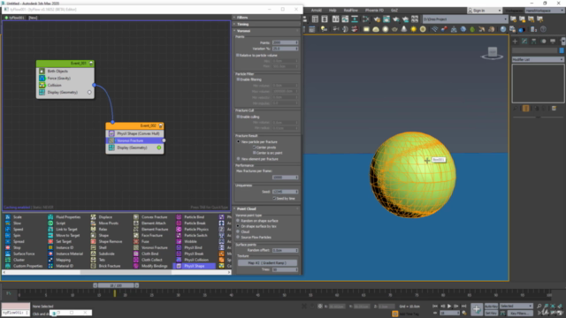Select Cloud point type radio
The width and height of the screenshot is (566, 318).
pyautogui.click(x=238, y=231)
